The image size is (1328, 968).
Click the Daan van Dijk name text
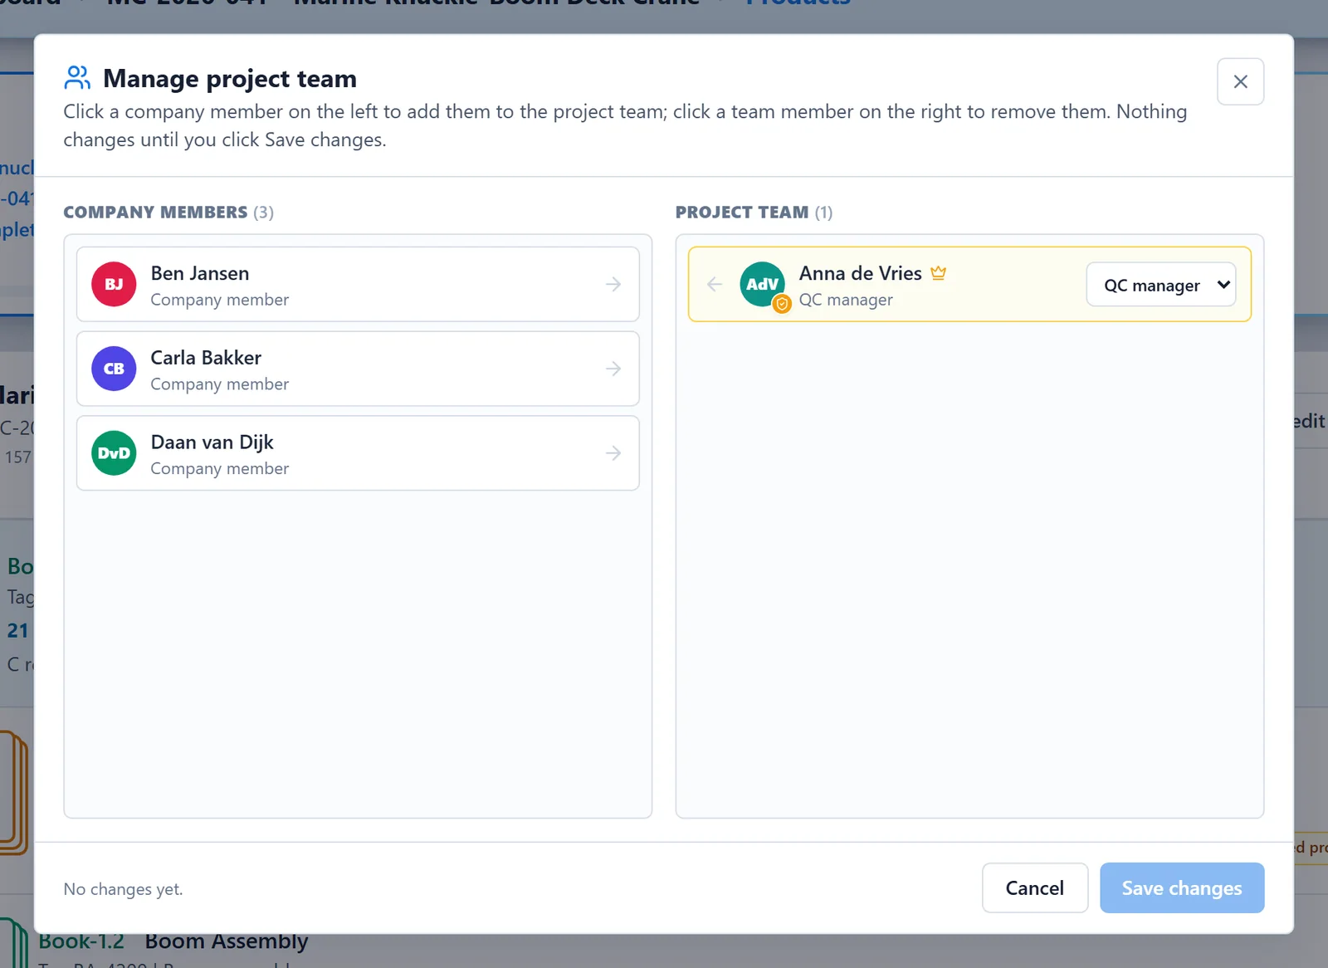click(212, 442)
